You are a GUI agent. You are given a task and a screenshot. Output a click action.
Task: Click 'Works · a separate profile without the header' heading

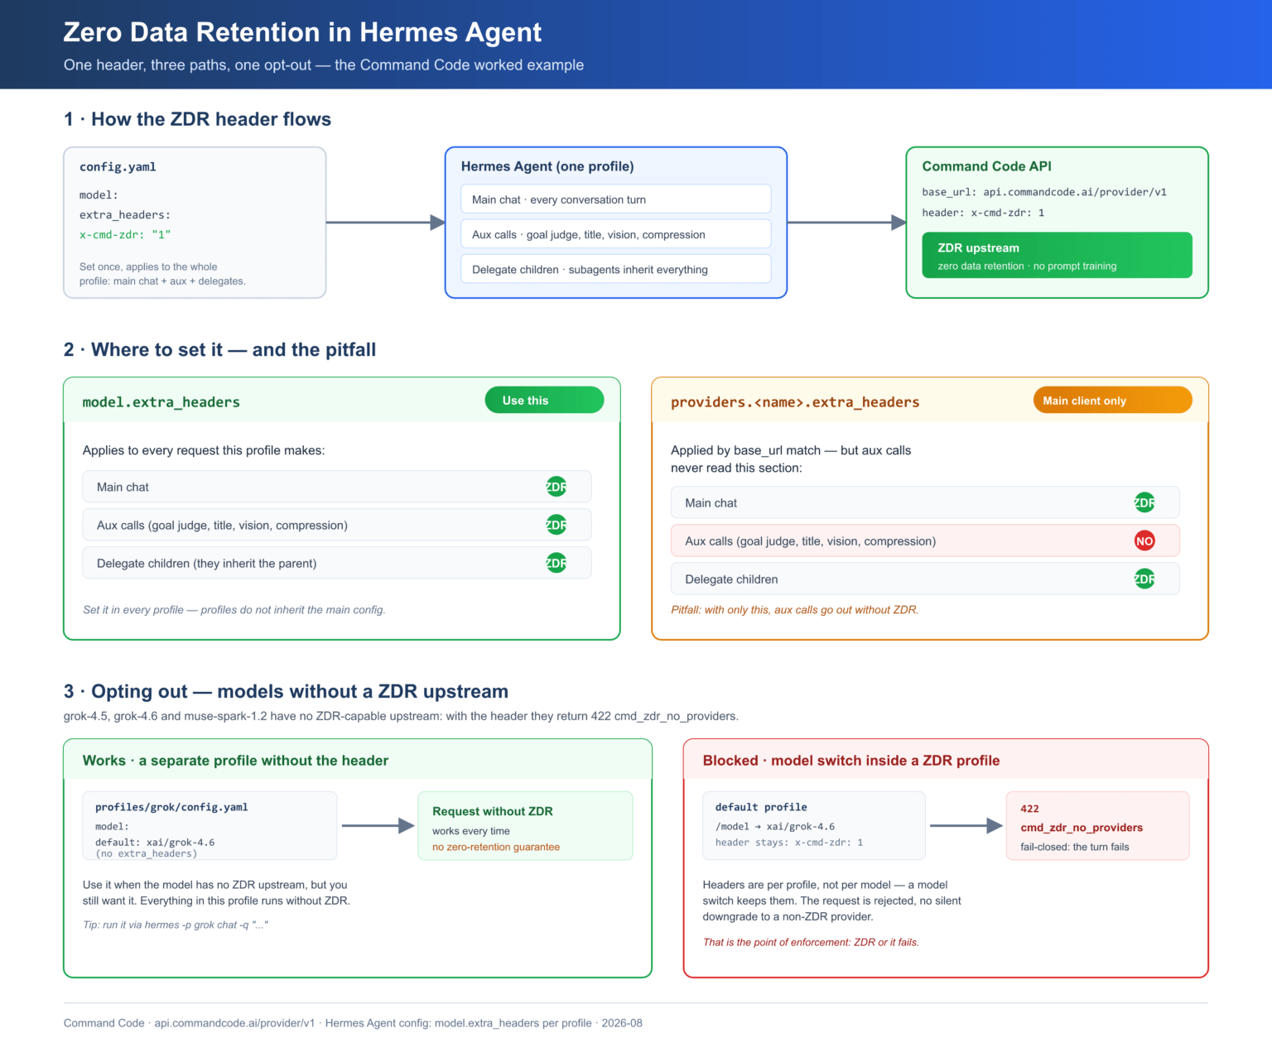[235, 760]
